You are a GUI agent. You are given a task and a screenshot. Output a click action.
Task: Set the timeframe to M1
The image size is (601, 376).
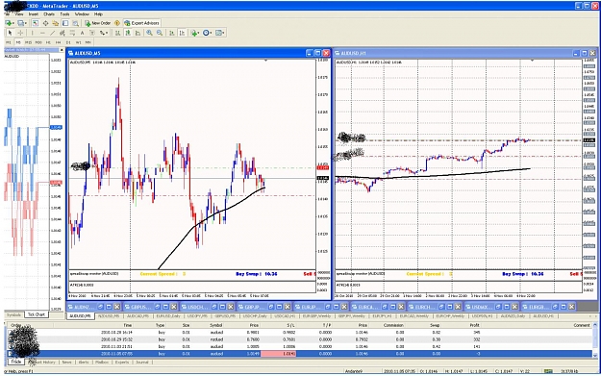pos(9,42)
